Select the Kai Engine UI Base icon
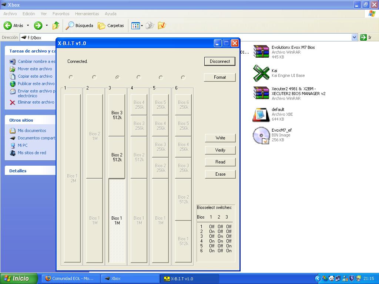379x284 pixels. (261, 73)
